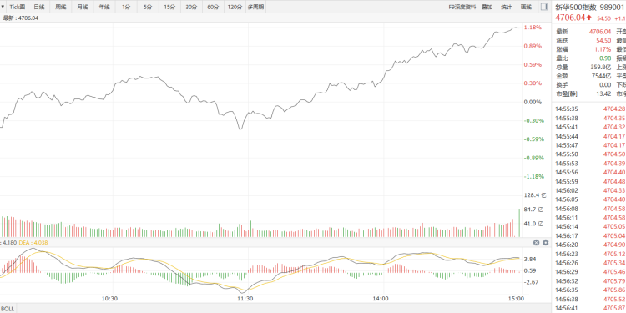The height and width of the screenshot is (313, 626).
Task: Select the 60分 period tab
Action: click(213, 7)
